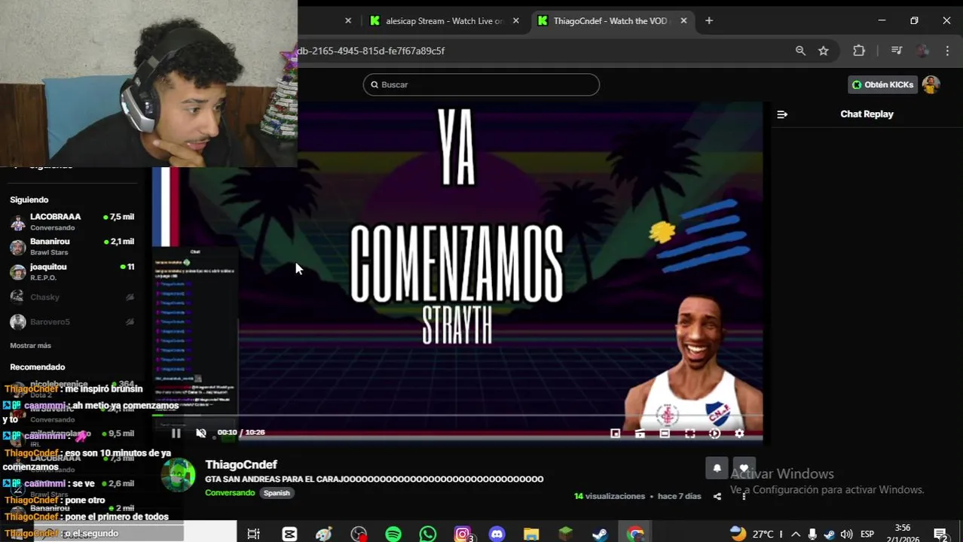The height and width of the screenshot is (542, 963).
Task: Enter fullscreen mode in the player
Action: pyautogui.click(x=689, y=433)
